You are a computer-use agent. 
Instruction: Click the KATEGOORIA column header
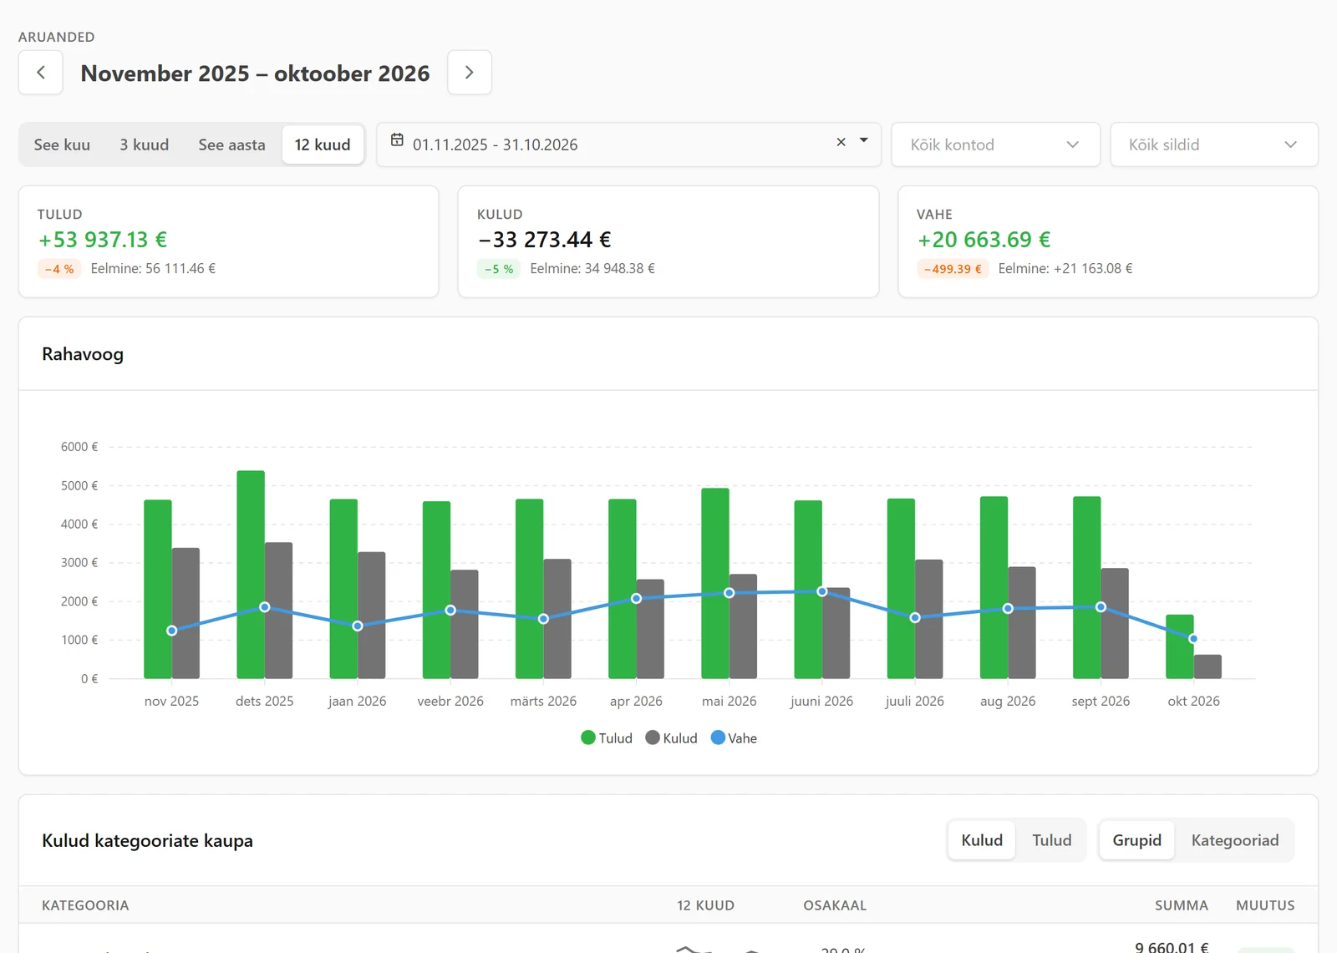coord(85,905)
